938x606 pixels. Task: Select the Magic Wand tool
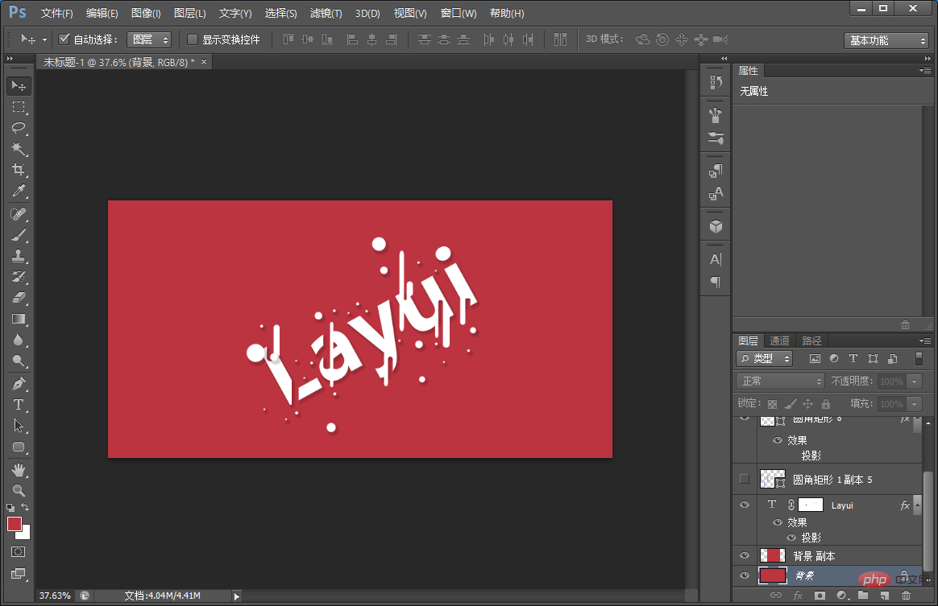tap(19, 148)
